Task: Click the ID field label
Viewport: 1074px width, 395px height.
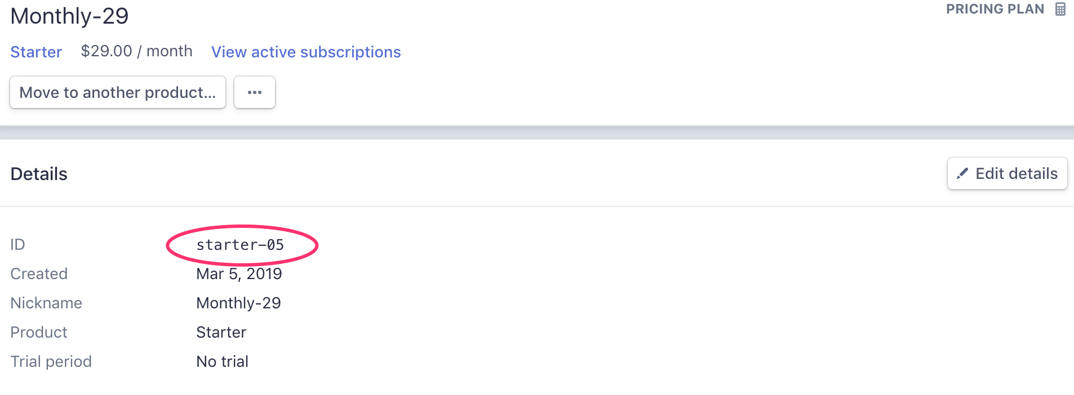Action: [x=17, y=244]
